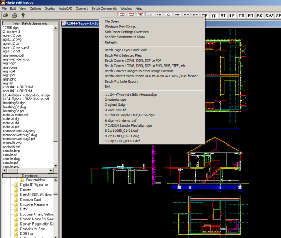
Task: Open the Batch Commands menu
Action: click(x=104, y=9)
